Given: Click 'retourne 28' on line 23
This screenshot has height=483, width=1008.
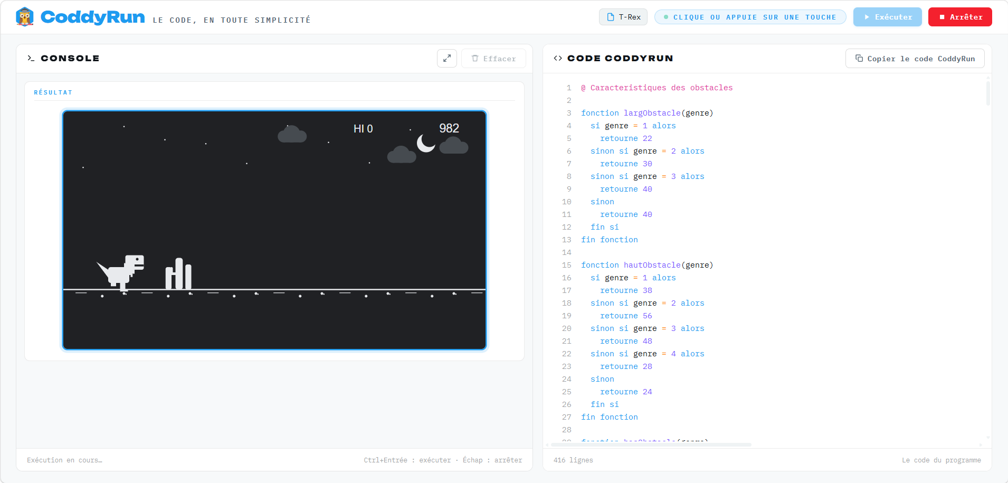Looking at the screenshot, I should tap(626, 366).
